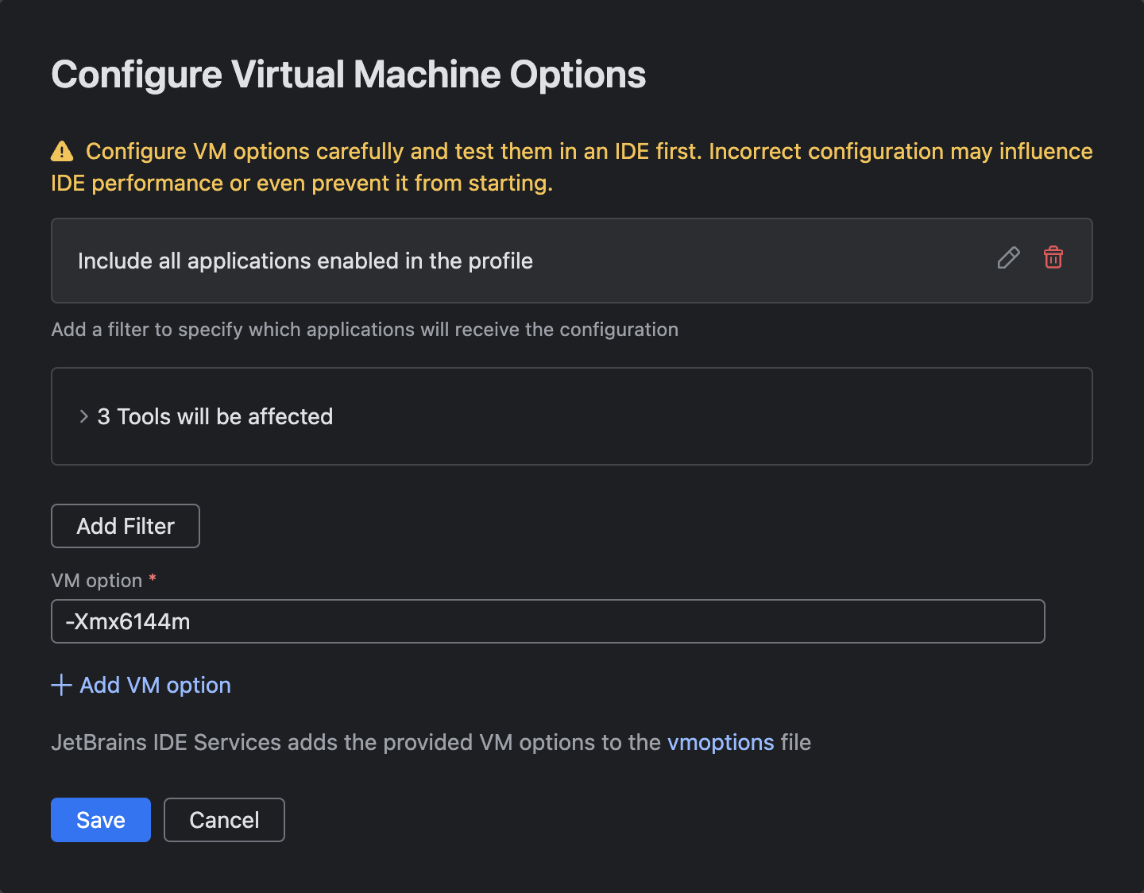Click the "Add VM option" link text
The height and width of the screenshot is (893, 1144).
156,685
